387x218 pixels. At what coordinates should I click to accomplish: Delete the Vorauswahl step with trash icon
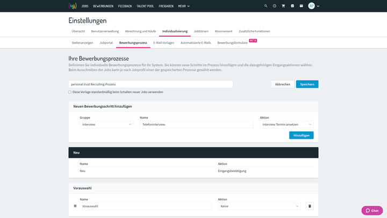[x=310, y=206]
